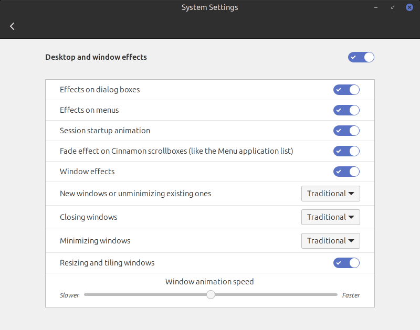420x330 pixels.
Task: Click the Window animation speed slider handle
Action: click(x=211, y=295)
